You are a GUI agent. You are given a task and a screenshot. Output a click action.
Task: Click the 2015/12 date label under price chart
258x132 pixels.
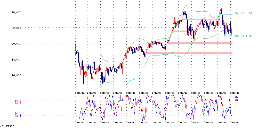80,93
